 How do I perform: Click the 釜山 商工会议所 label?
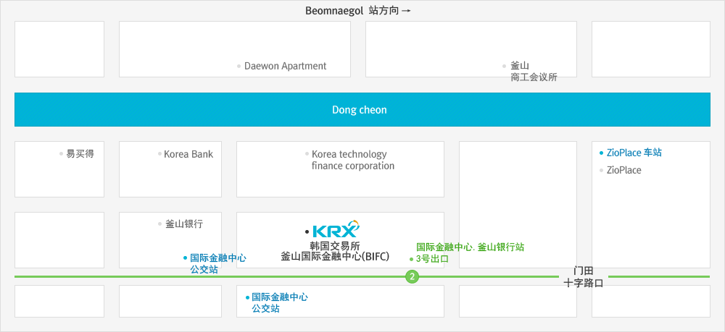pyautogui.click(x=534, y=72)
